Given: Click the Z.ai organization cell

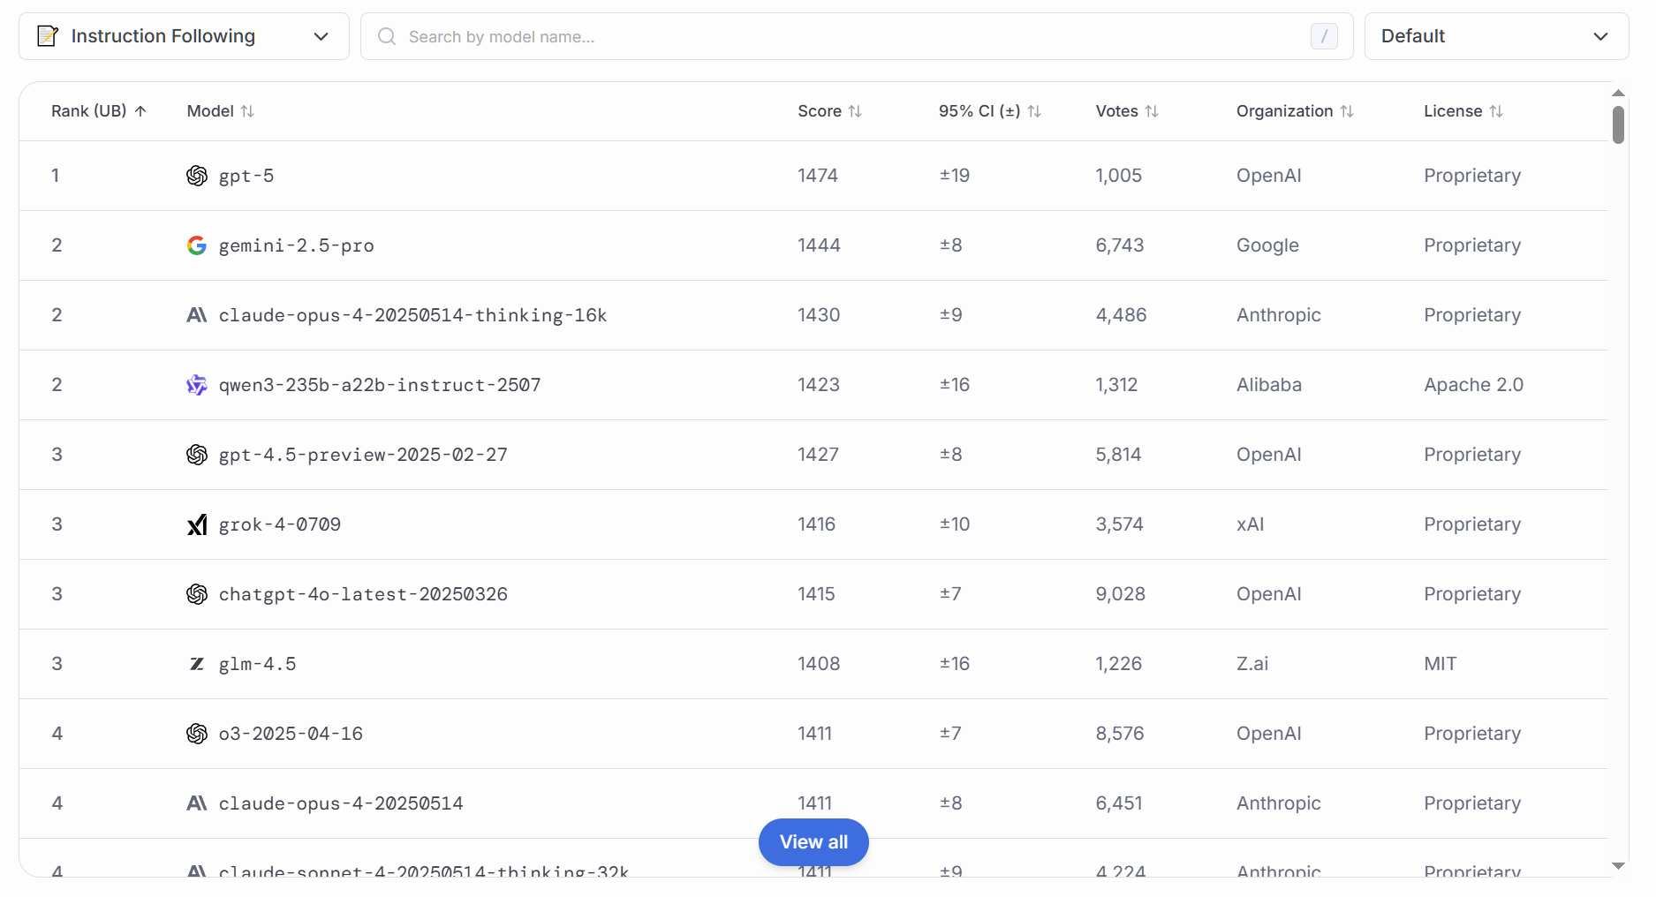Looking at the screenshot, I should [1252, 664].
